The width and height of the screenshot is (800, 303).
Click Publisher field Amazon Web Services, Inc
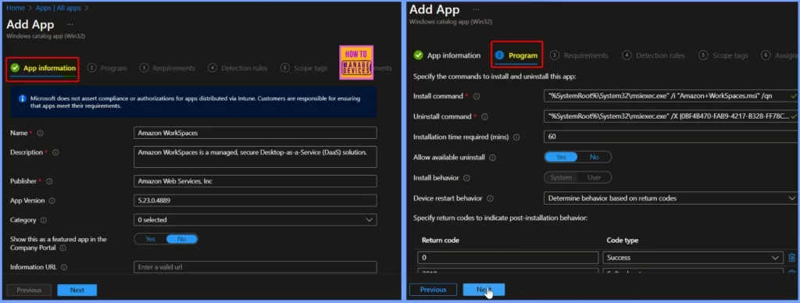point(255,181)
